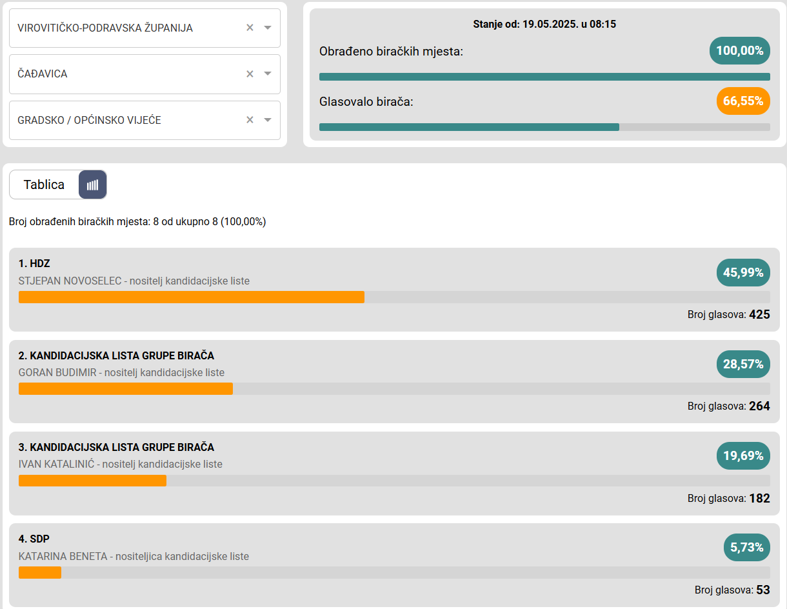Clear the Gradsko / Općinsko vijeće selection
The height and width of the screenshot is (609, 787).
[x=250, y=120]
